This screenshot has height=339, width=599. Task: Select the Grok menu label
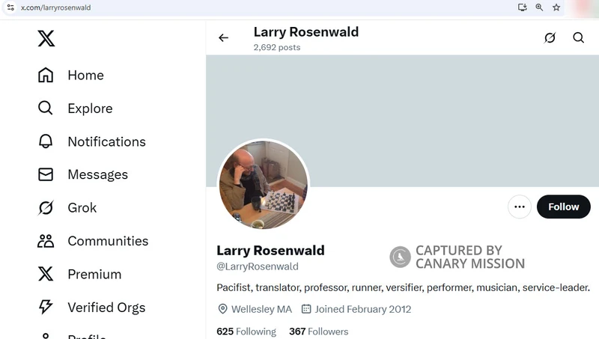click(82, 208)
